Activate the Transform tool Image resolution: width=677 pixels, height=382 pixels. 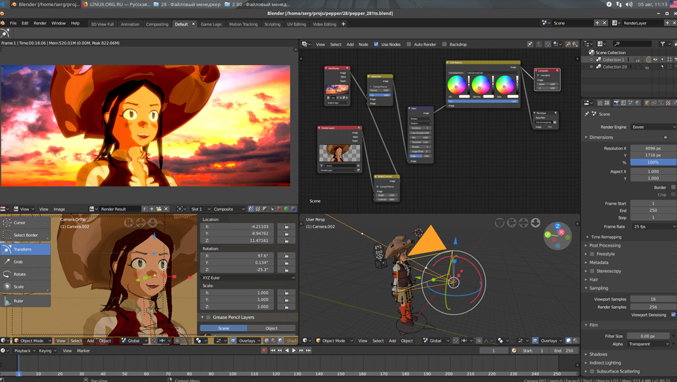(x=25, y=249)
